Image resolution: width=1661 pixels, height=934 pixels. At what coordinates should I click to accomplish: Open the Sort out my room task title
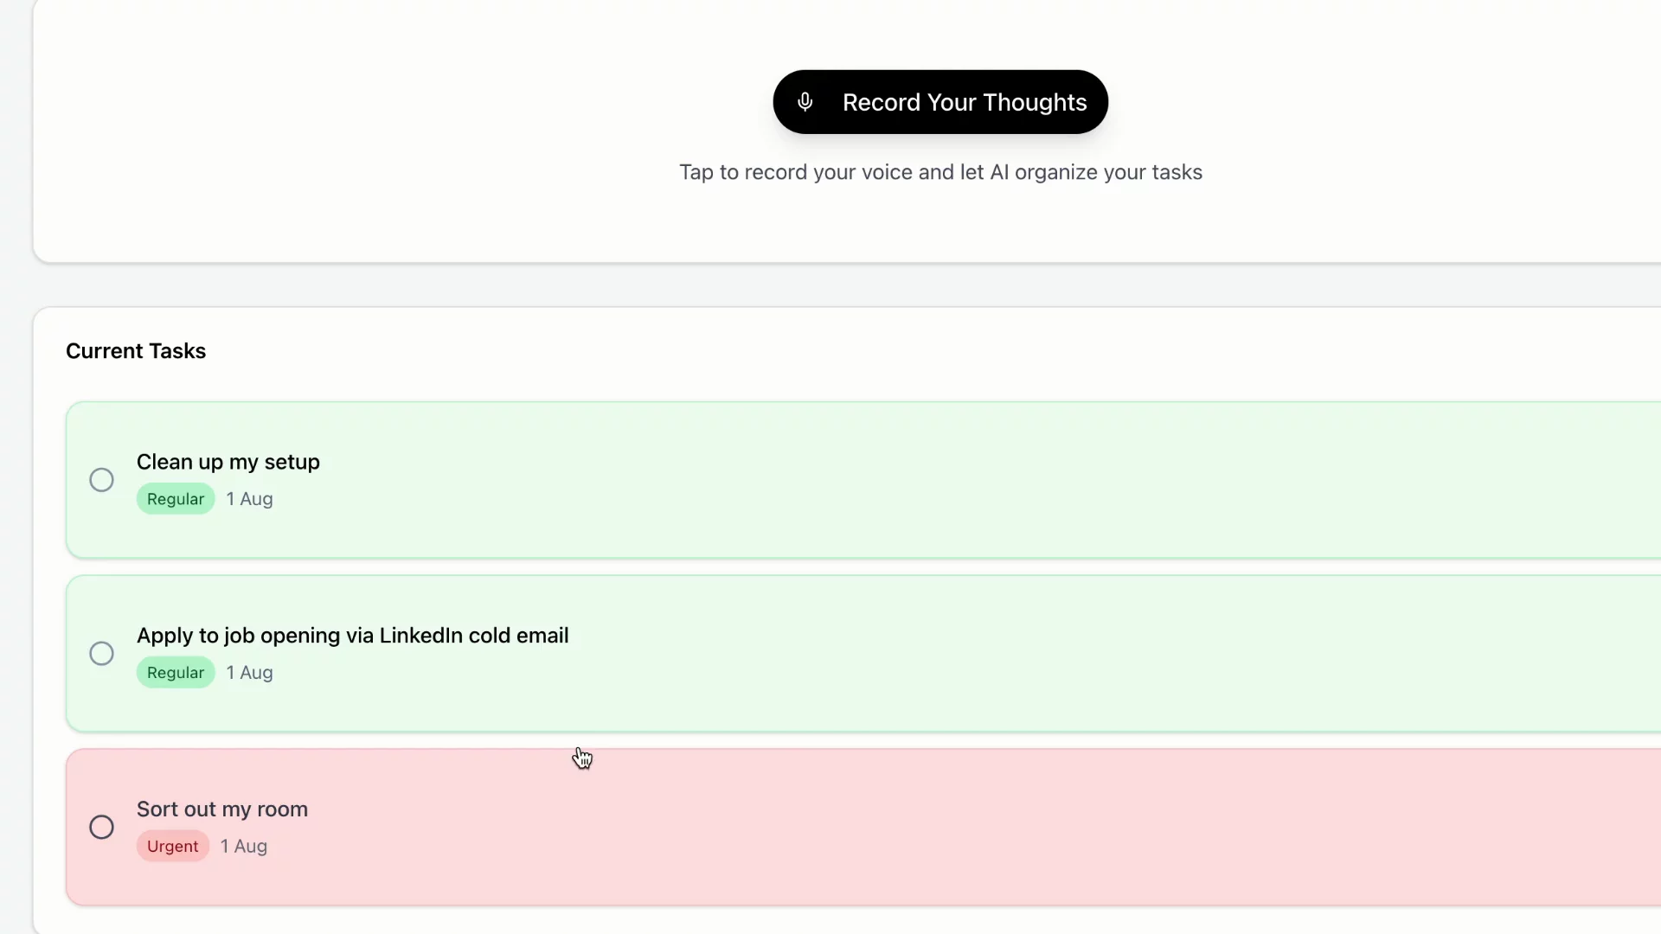tap(221, 809)
